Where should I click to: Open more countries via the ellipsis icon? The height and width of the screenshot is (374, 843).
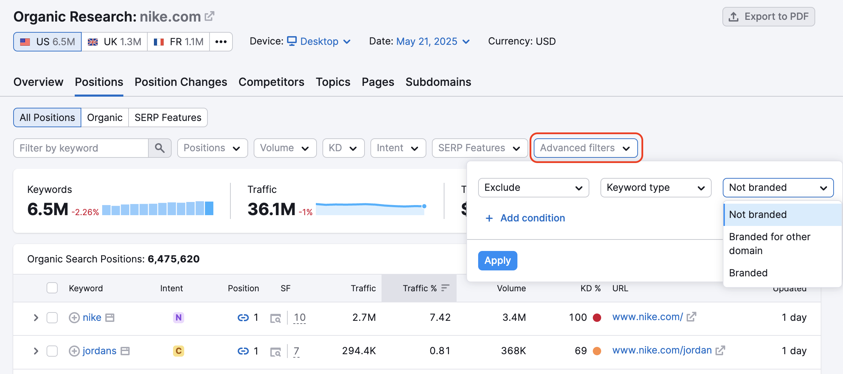coord(221,41)
